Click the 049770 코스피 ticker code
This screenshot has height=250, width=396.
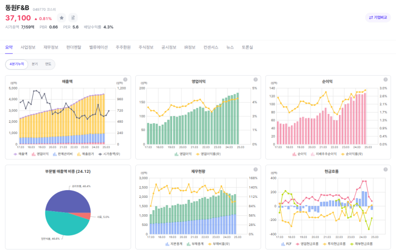44,10
